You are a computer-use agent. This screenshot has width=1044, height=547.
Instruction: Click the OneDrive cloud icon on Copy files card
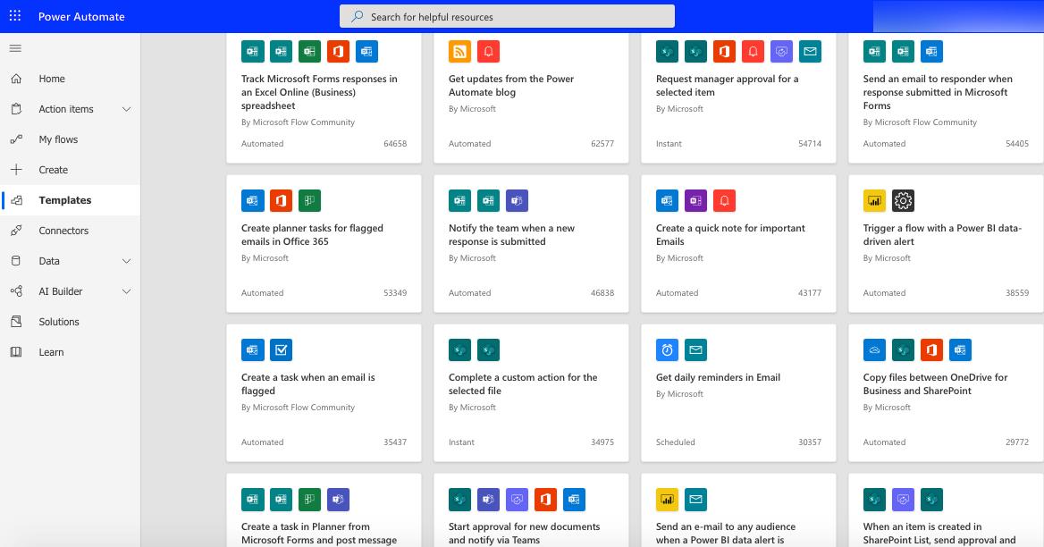[874, 350]
